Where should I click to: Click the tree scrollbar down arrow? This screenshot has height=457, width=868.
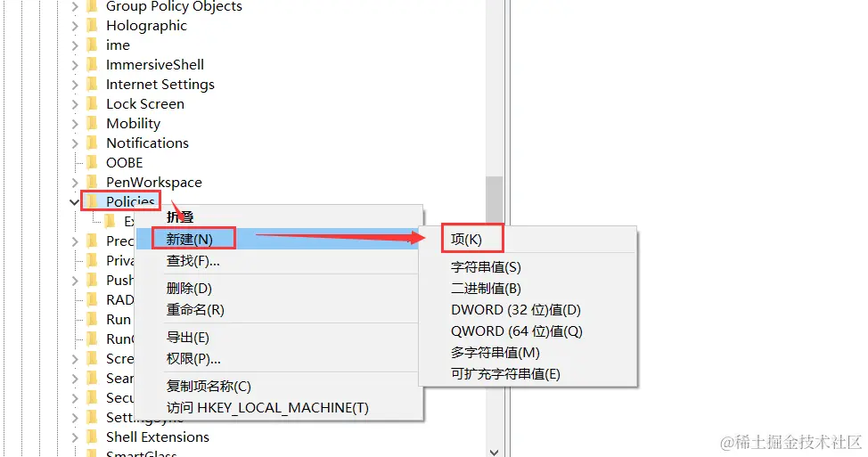point(495,452)
